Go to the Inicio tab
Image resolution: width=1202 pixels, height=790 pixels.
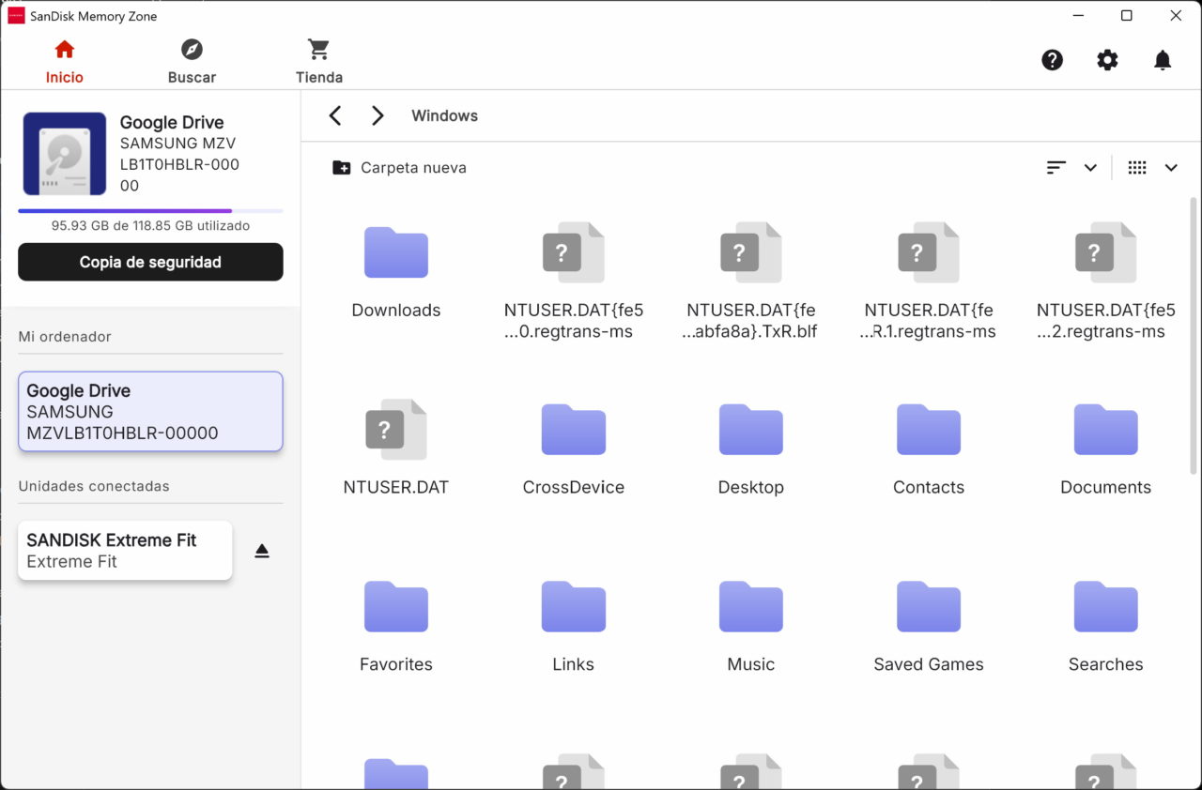click(65, 62)
